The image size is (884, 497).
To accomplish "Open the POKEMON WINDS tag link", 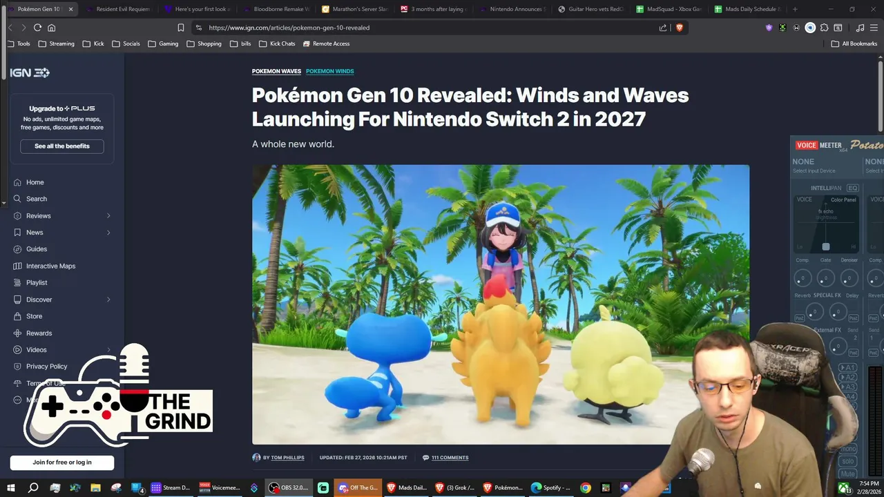I will tap(329, 71).
